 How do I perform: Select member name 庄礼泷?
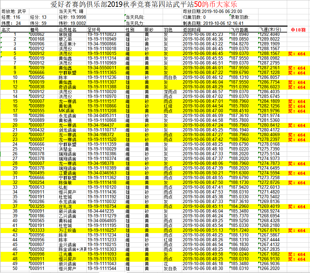65,206
